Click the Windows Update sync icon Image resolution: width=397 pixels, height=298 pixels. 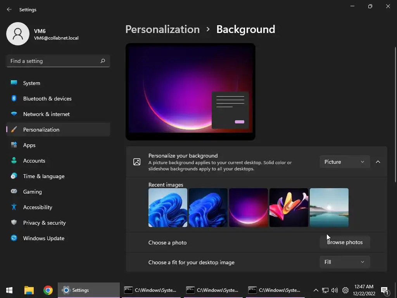(x=14, y=238)
